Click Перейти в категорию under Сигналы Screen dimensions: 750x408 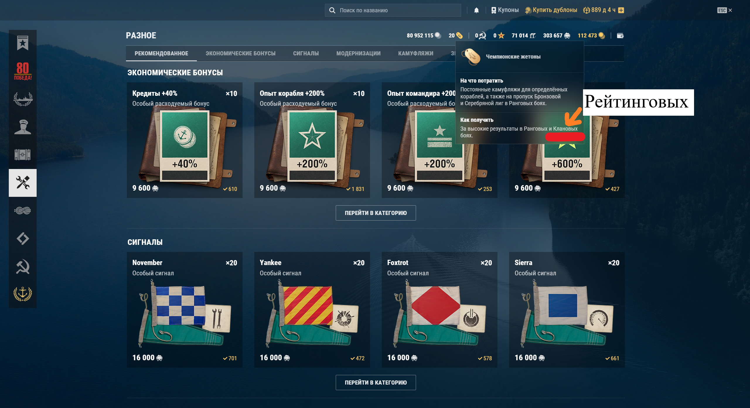[x=376, y=383]
